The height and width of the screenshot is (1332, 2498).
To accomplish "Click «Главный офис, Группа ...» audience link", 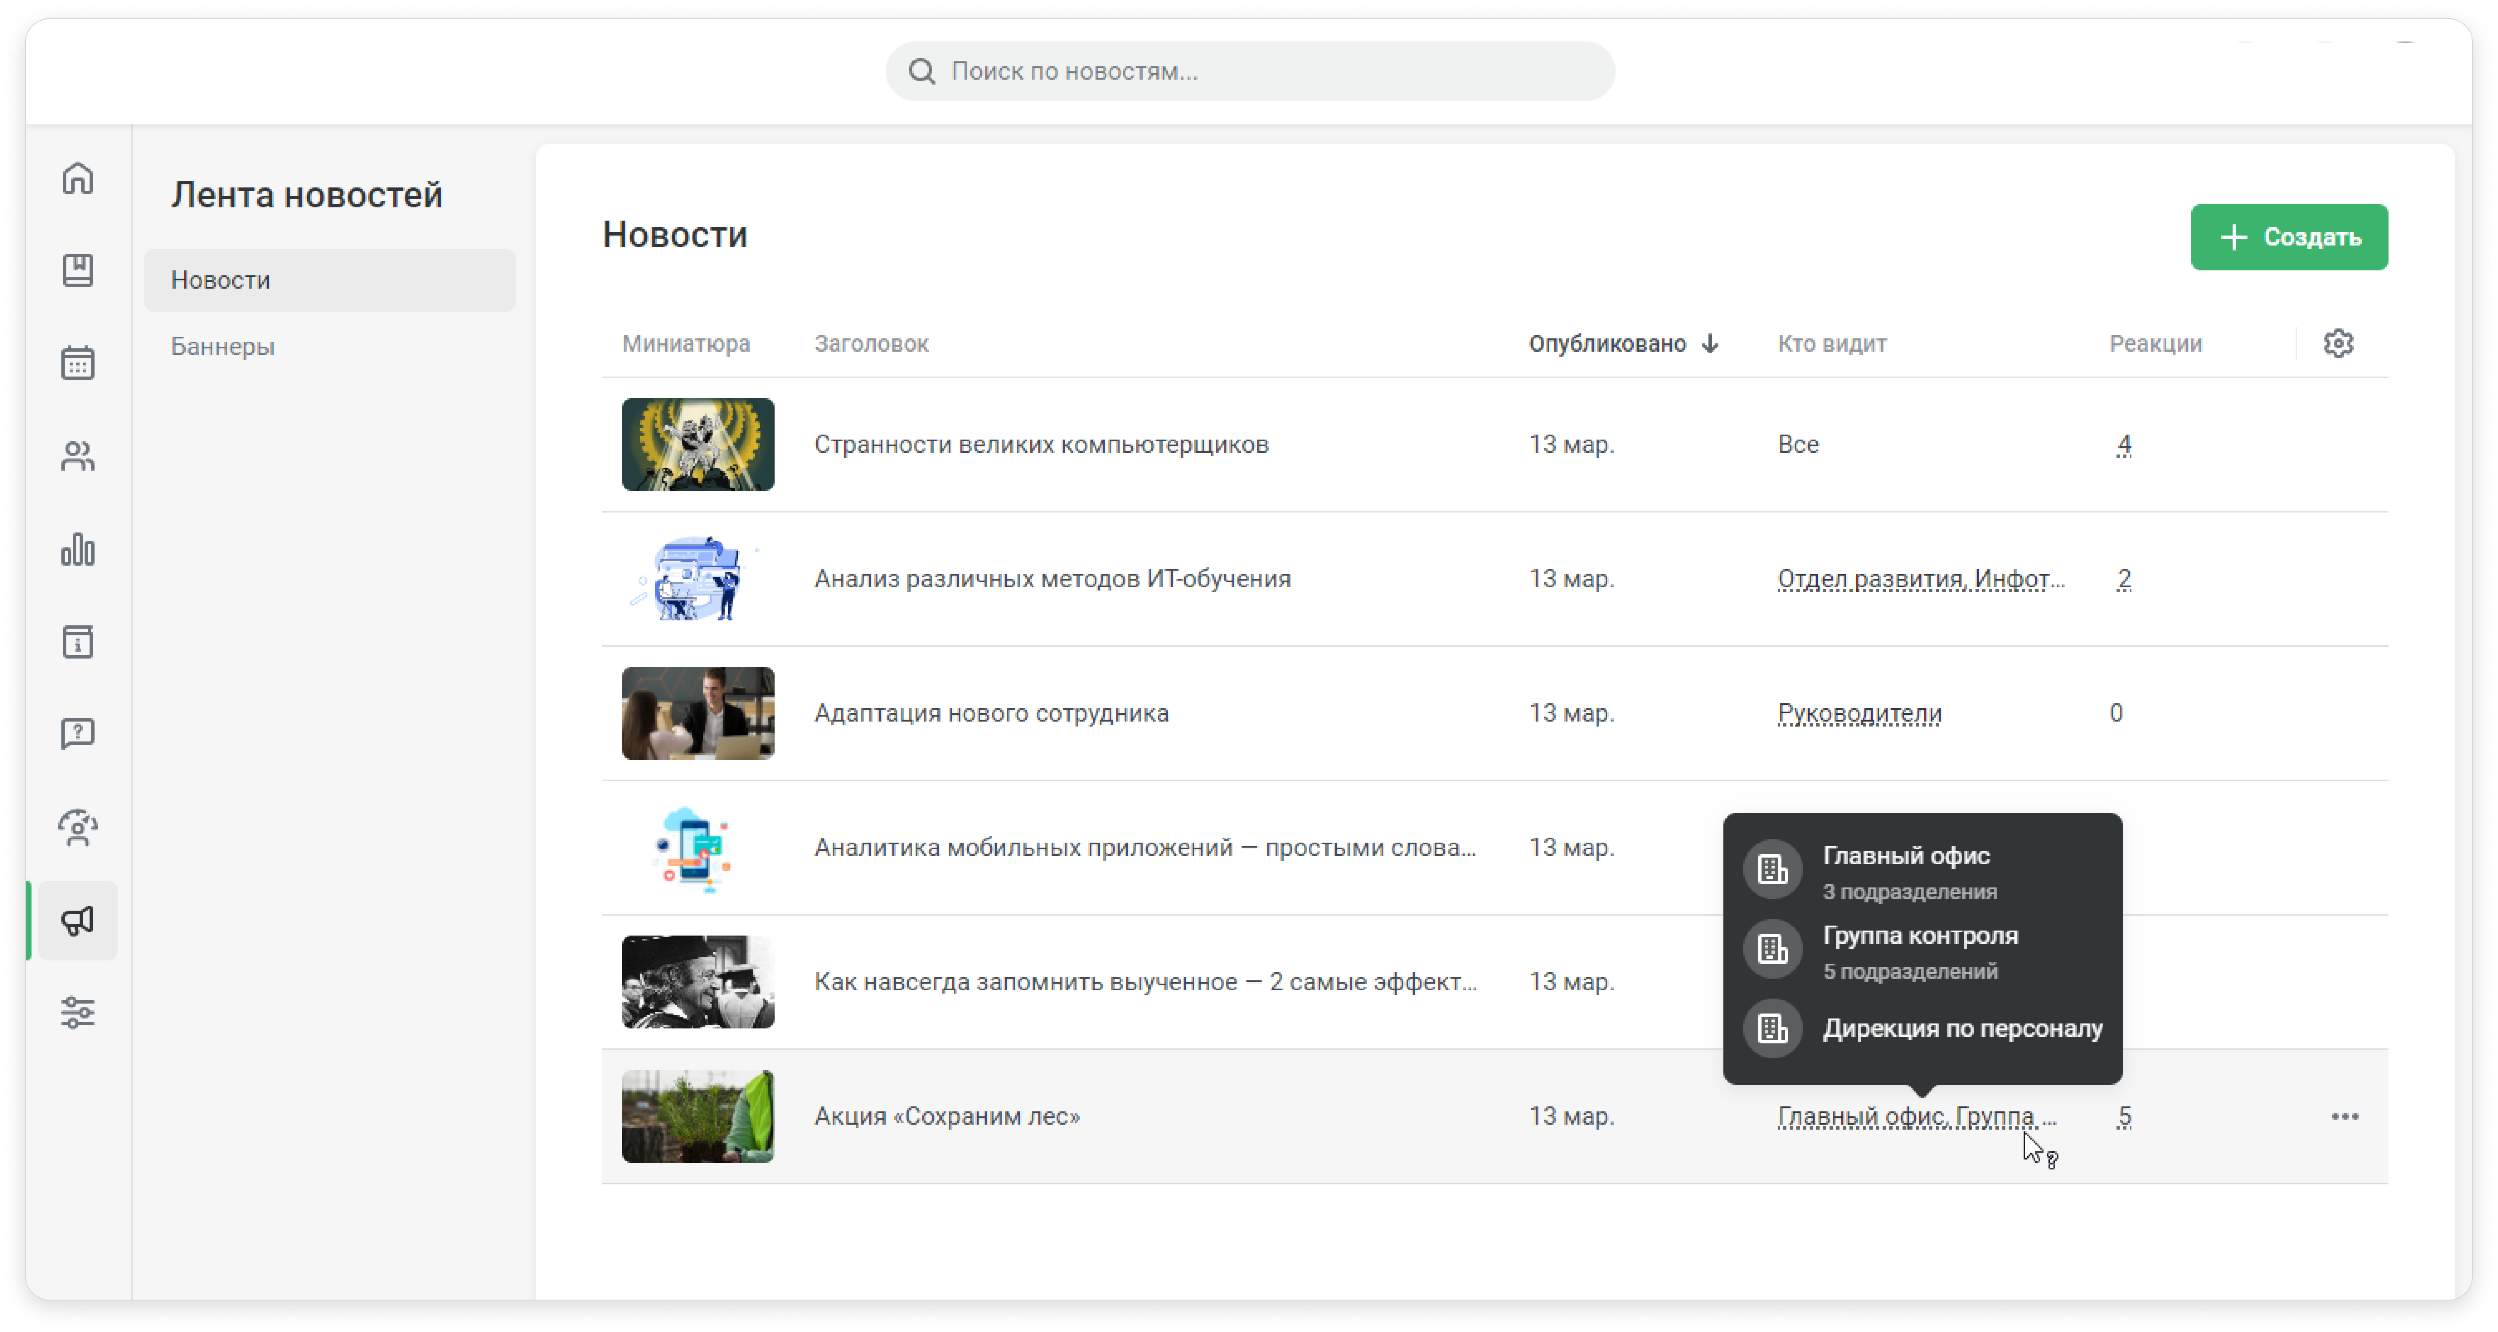I will (x=1916, y=1116).
